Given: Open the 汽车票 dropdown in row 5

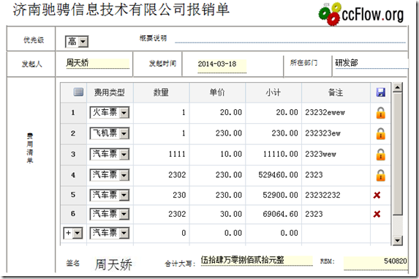Looking at the screenshot, I should click(110, 195).
